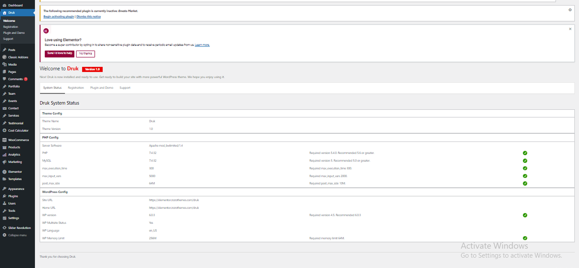Viewport: 579px width, 268px height.
Task: Open Comments with one pending badge
Action: coord(15,79)
